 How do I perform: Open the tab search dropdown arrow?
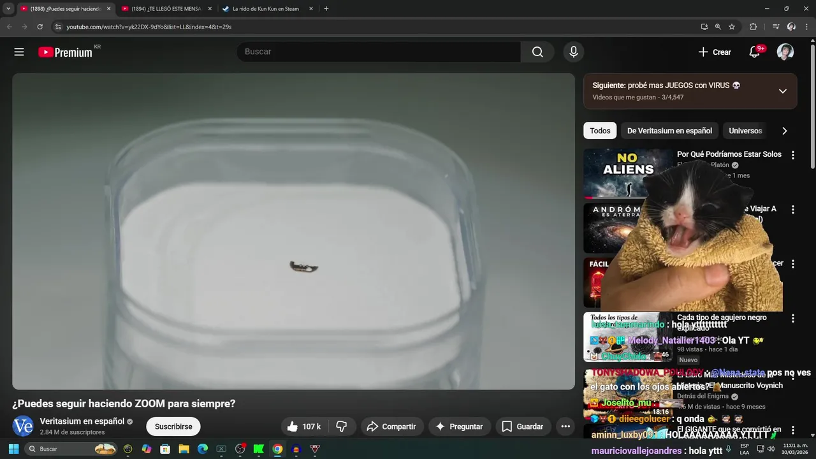click(x=8, y=9)
